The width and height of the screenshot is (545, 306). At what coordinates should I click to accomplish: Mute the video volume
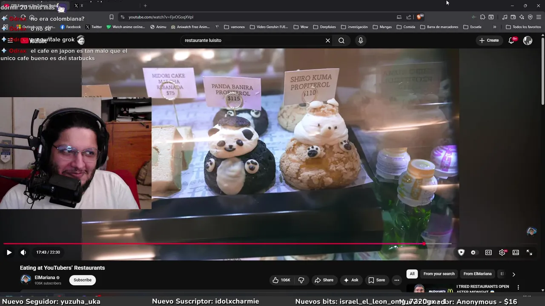click(x=23, y=252)
